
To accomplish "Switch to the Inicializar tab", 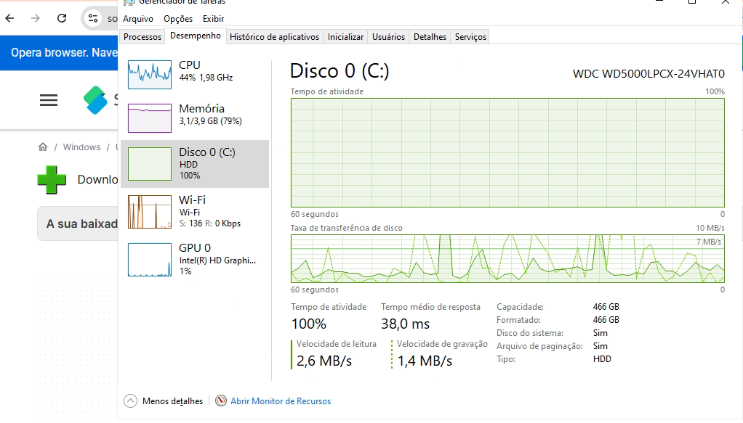I will (x=345, y=37).
